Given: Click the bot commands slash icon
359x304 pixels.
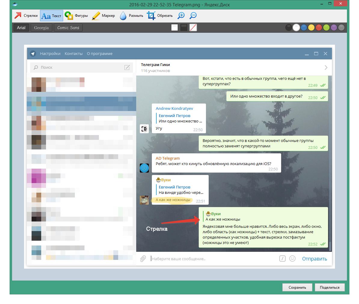Looking at the screenshot, I should [x=282, y=258].
